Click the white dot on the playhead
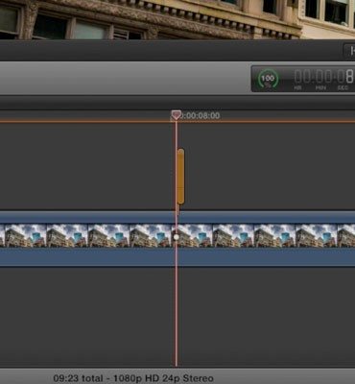The height and width of the screenshot is (384, 355). click(x=176, y=237)
